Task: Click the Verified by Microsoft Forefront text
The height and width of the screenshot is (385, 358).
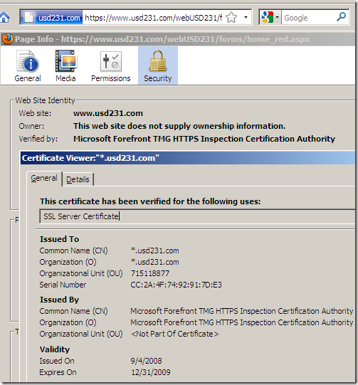Action: (x=204, y=139)
